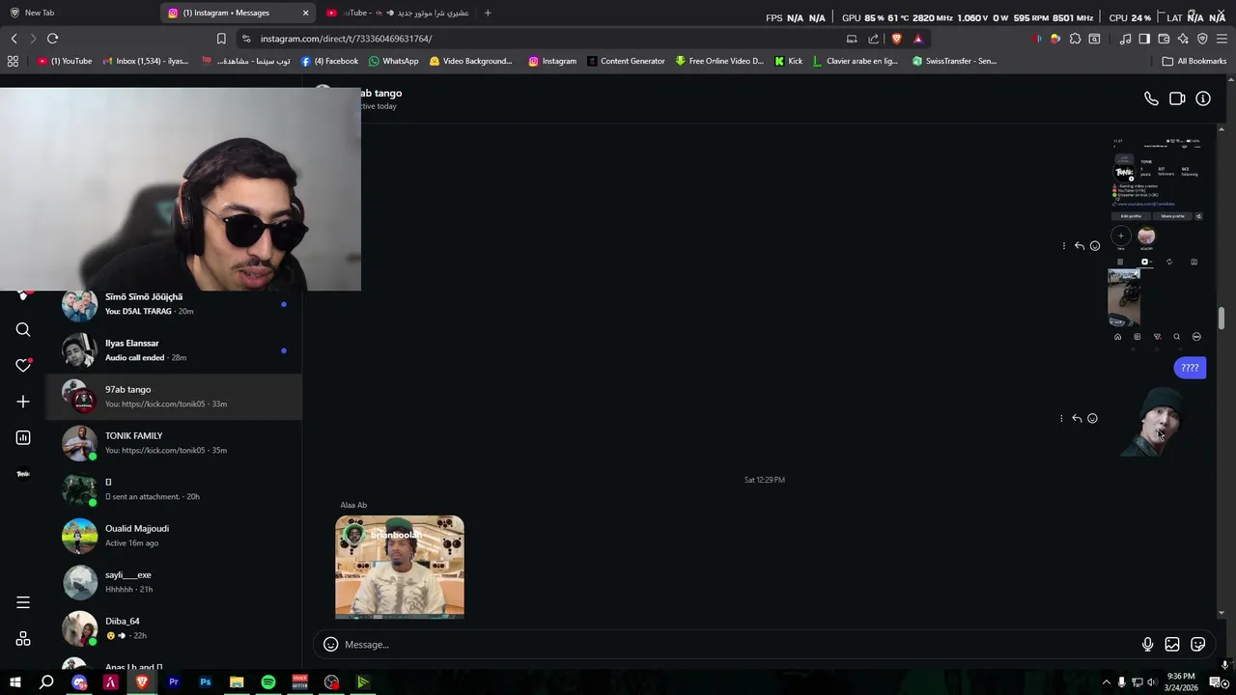Open chat with Sīmō Sīmō Jōüjçhā

pyautogui.click(x=174, y=304)
